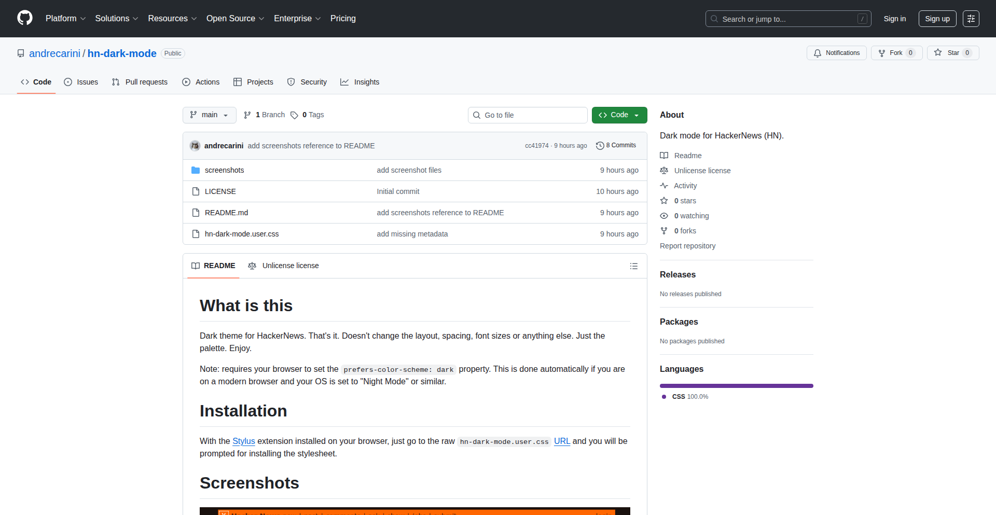Image resolution: width=996 pixels, height=515 pixels.
Task: Turn on Notifications for this repository
Action: 836,53
